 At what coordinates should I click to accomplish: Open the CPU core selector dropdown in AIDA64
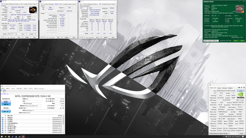point(211,41)
